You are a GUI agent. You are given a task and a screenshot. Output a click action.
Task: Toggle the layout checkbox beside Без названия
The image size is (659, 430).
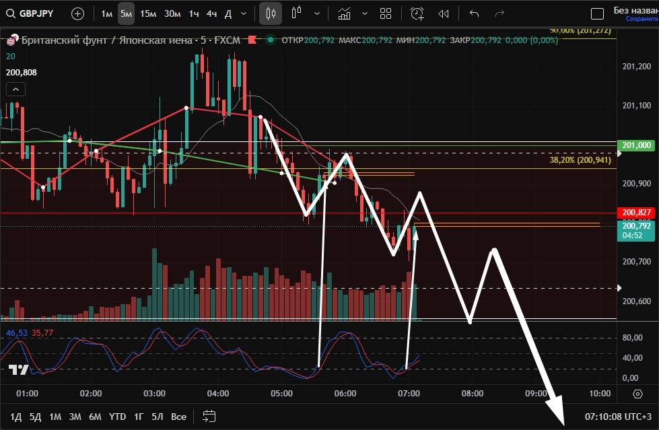coord(596,13)
